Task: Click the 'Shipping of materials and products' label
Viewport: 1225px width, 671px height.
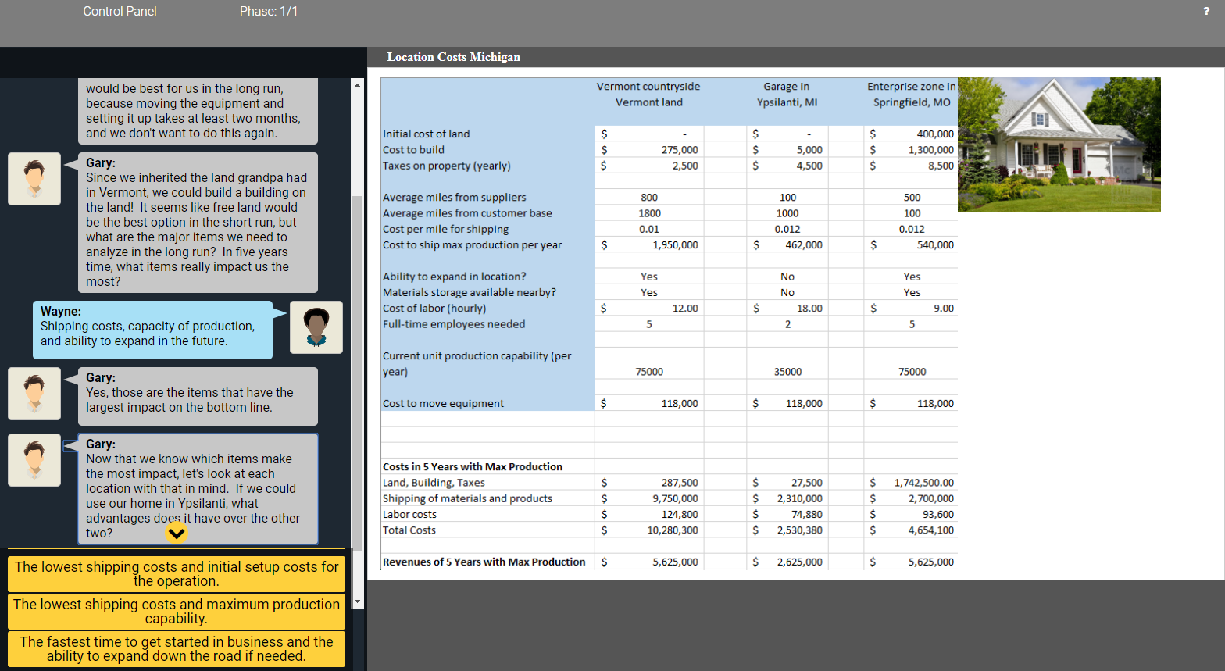Action: 467,498
